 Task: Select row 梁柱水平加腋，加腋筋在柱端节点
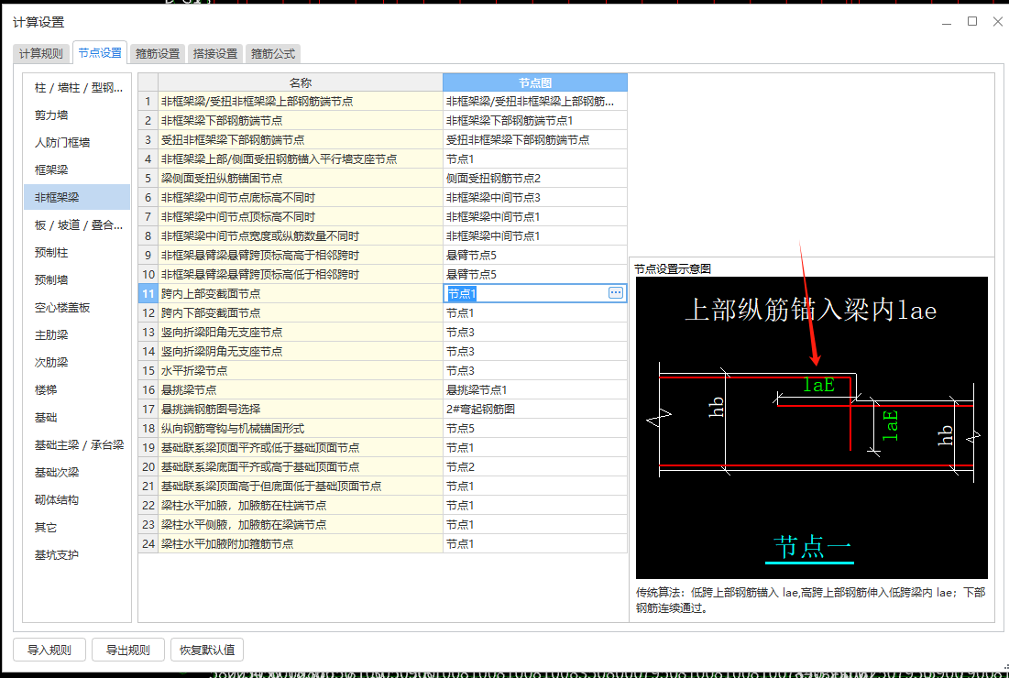pos(301,506)
